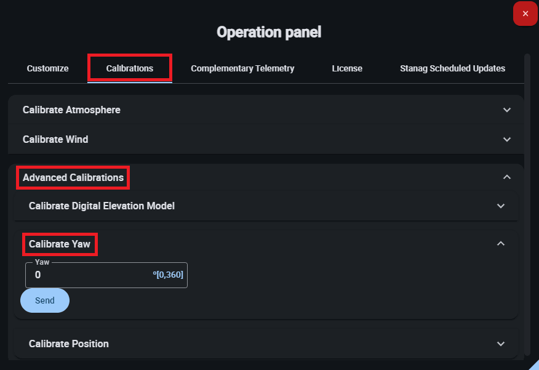
Task: Click the Yaw input field
Action: click(92, 275)
